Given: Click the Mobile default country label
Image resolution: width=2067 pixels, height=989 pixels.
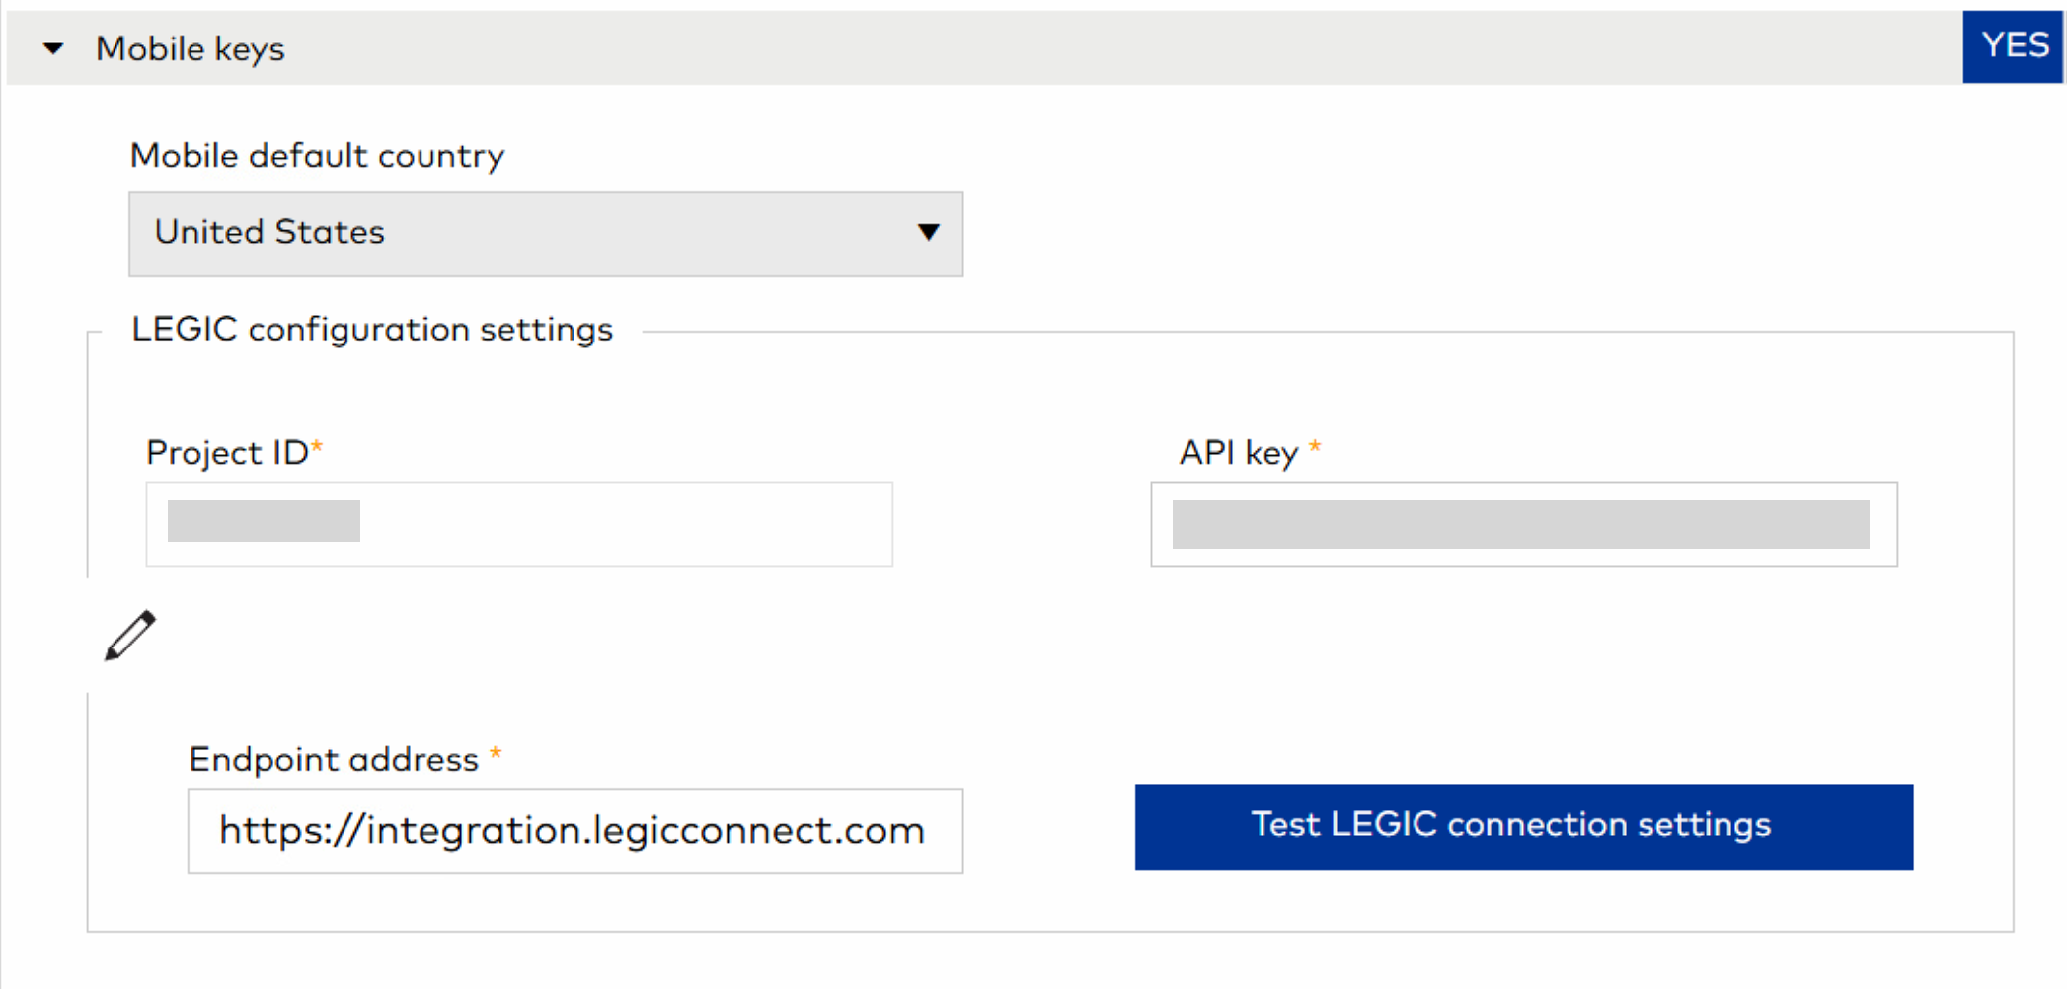Looking at the screenshot, I should 317,156.
